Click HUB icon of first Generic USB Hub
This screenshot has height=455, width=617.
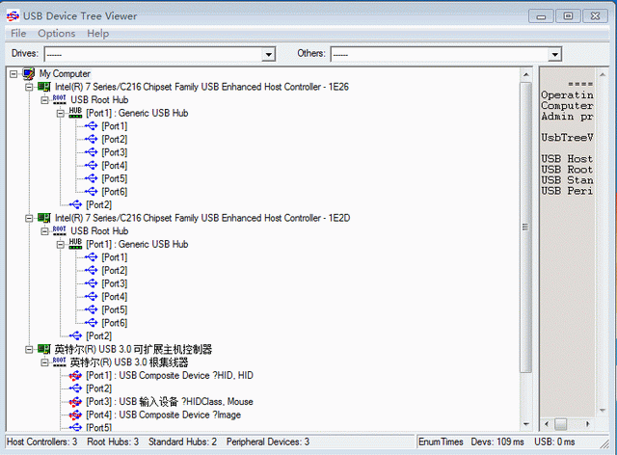[75, 113]
